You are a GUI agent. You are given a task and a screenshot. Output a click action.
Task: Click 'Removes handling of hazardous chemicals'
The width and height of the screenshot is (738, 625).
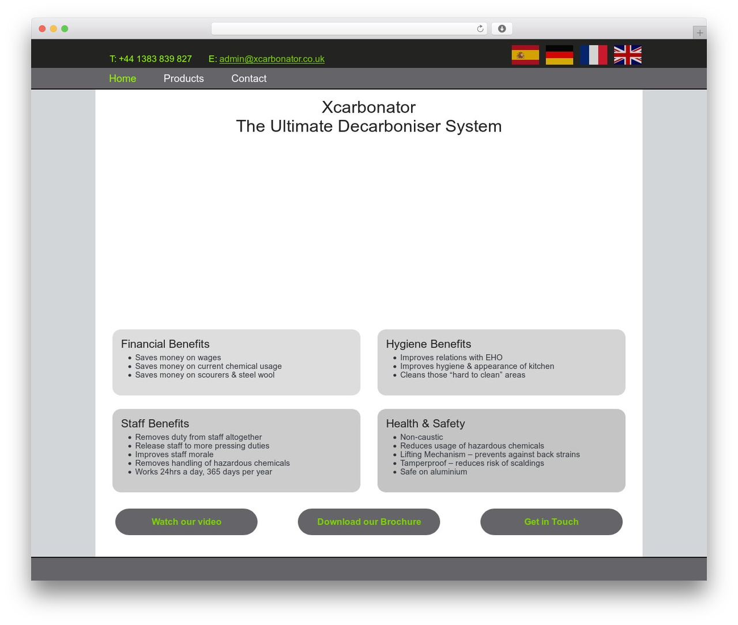(213, 463)
